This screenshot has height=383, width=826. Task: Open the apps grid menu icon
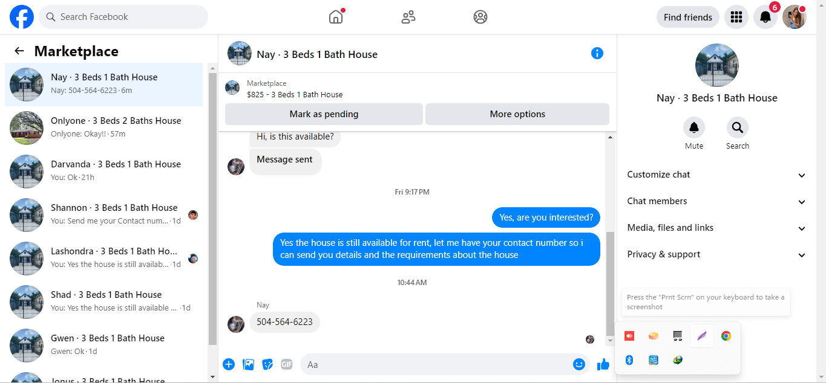[x=736, y=17]
